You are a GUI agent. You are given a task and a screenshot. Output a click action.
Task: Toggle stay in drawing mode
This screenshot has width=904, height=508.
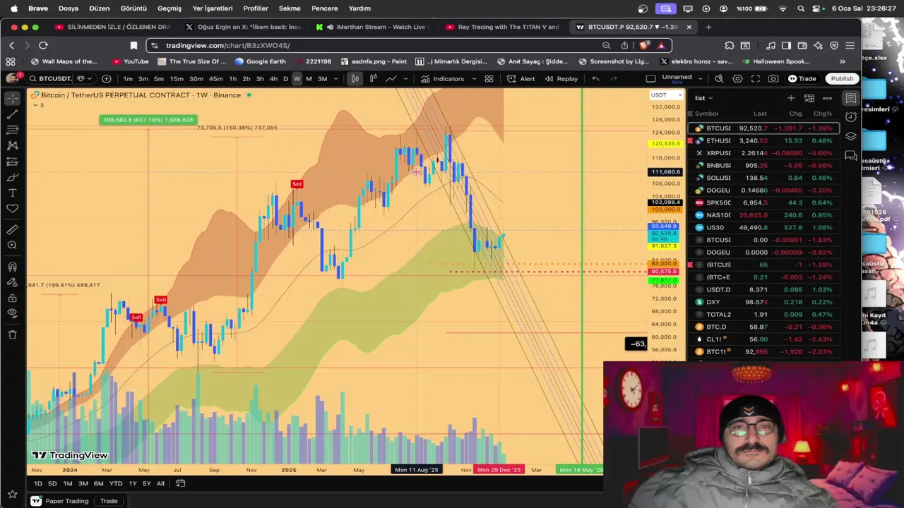click(12, 282)
